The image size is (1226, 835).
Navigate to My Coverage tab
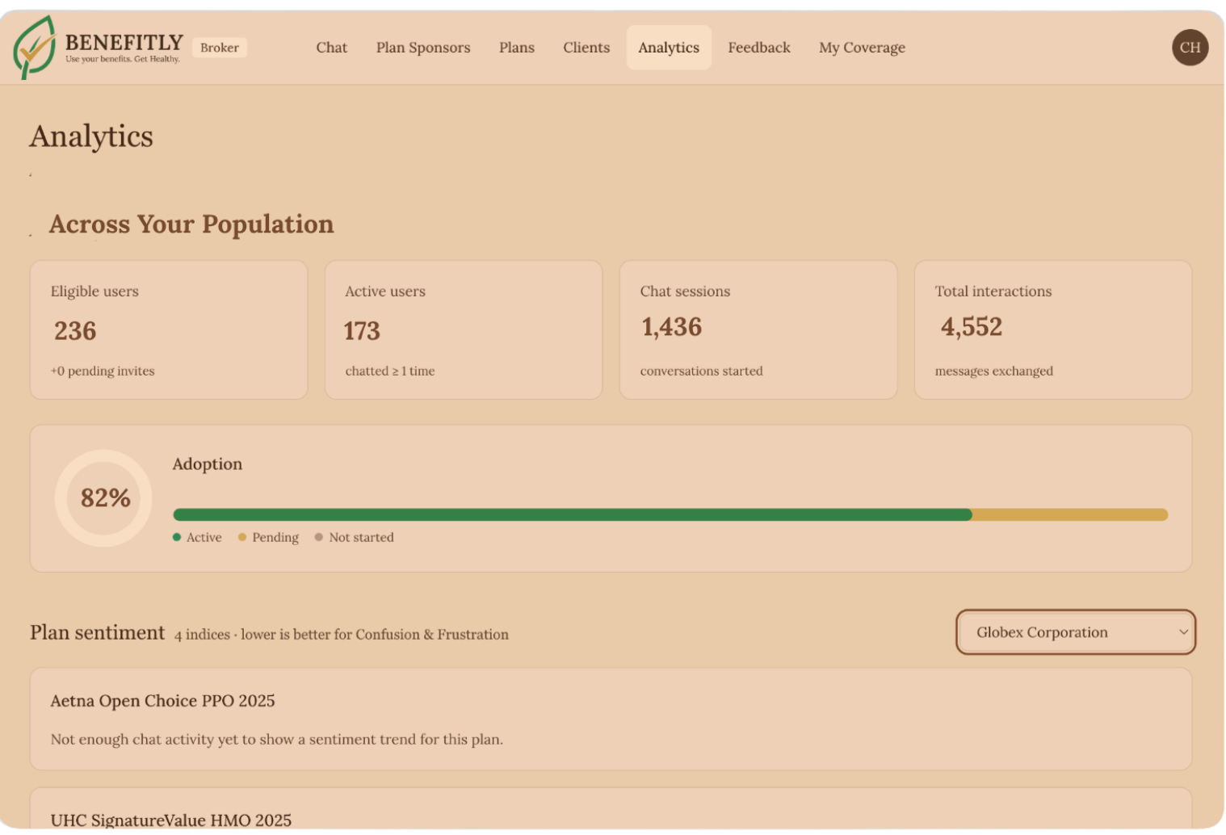(862, 48)
